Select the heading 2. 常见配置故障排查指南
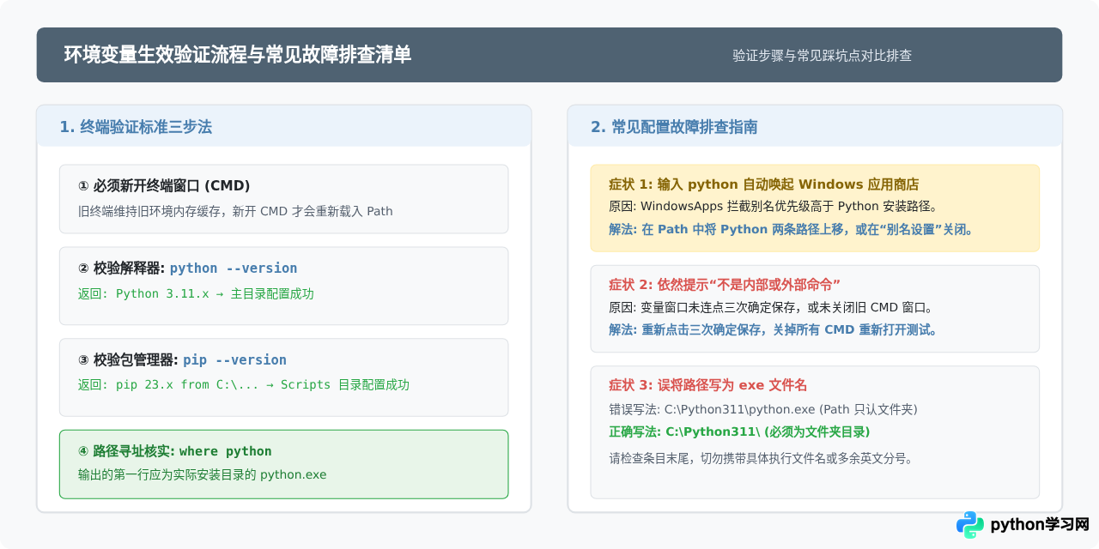1099x549 pixels. [x=674, y=127]
